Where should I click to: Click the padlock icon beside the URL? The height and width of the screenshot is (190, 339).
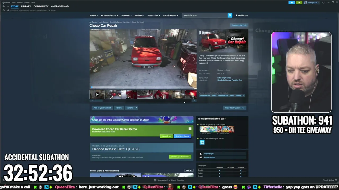[x=8, y=10]
